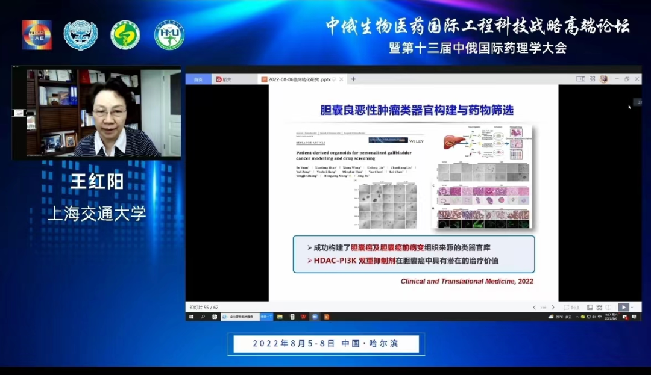651x375 pixels.
Task: Open a new tab with plus button
Action: click(353, 79)
